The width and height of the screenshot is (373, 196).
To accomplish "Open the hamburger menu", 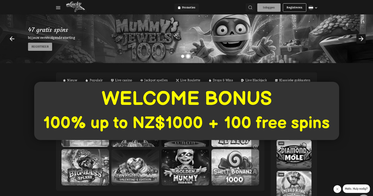I will (58, 8).
